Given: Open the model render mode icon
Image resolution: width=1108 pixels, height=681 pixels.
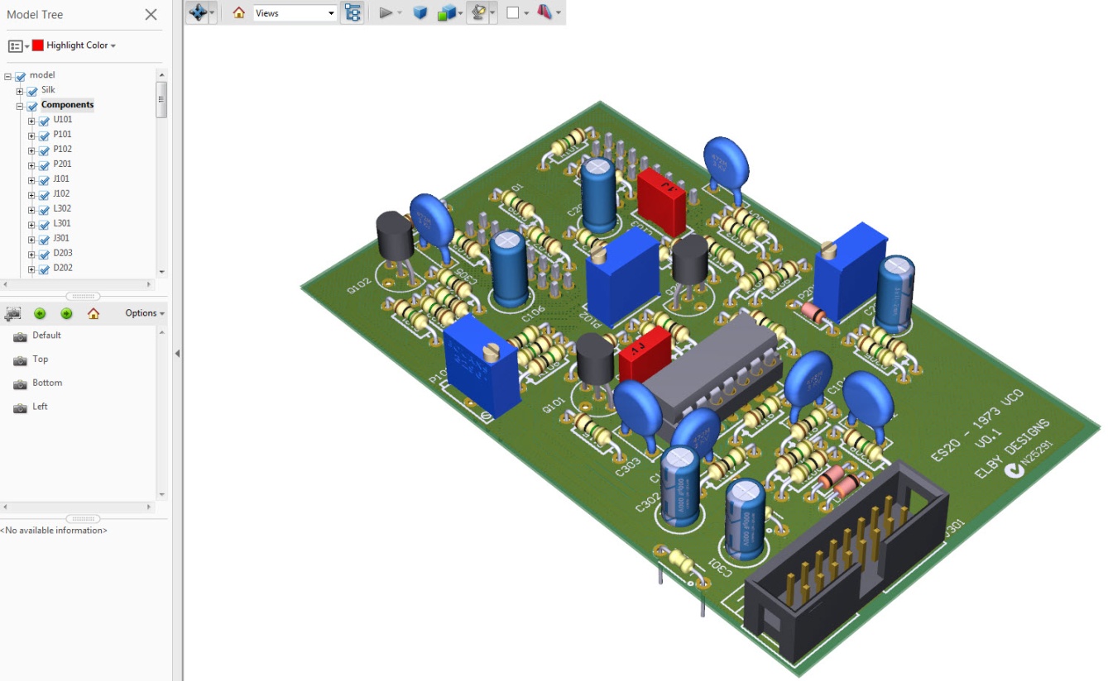Looking at the screenshot, I should 447,12.
